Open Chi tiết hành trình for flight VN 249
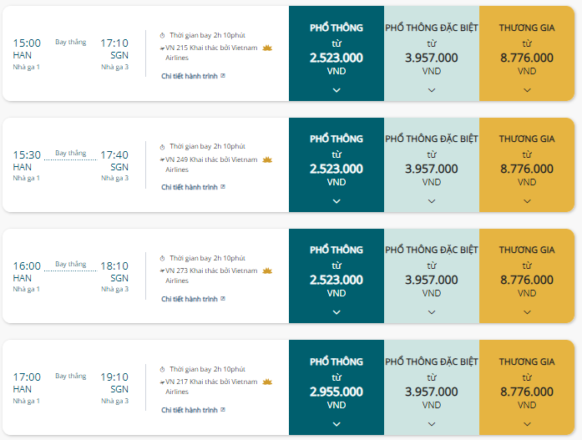 [x=190, y=187]
